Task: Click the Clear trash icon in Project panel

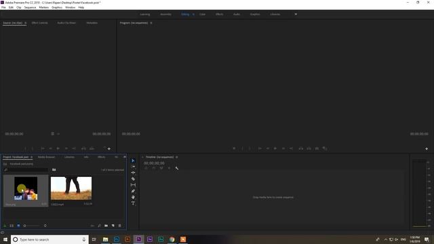Action: tap(119, 226)
